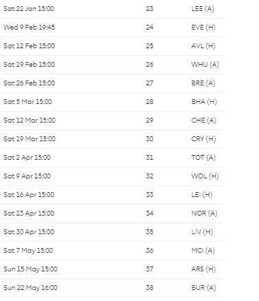The image size is (259, 301).
Task: Select the LEE (A) fixture text
Action: 203,9
